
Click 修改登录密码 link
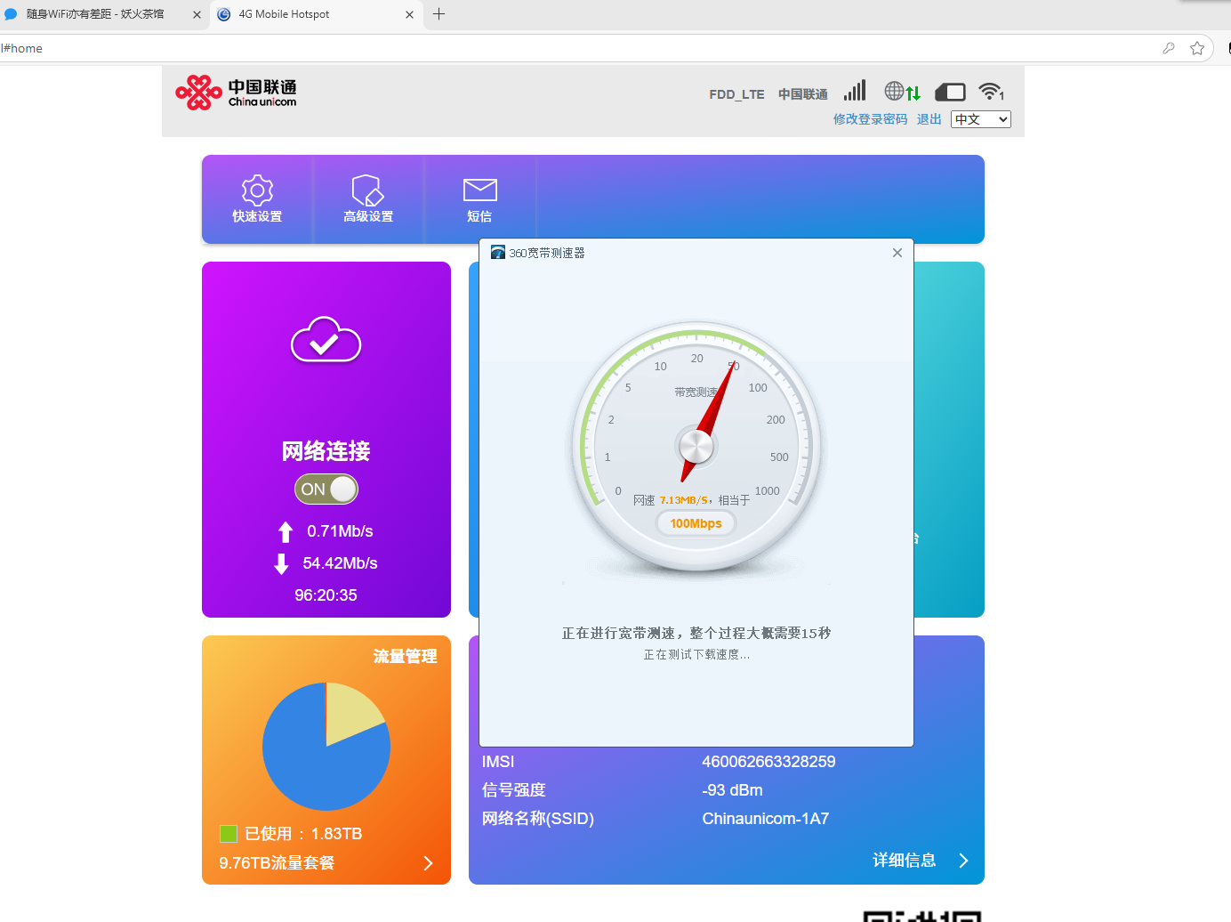tap(870, 119)
